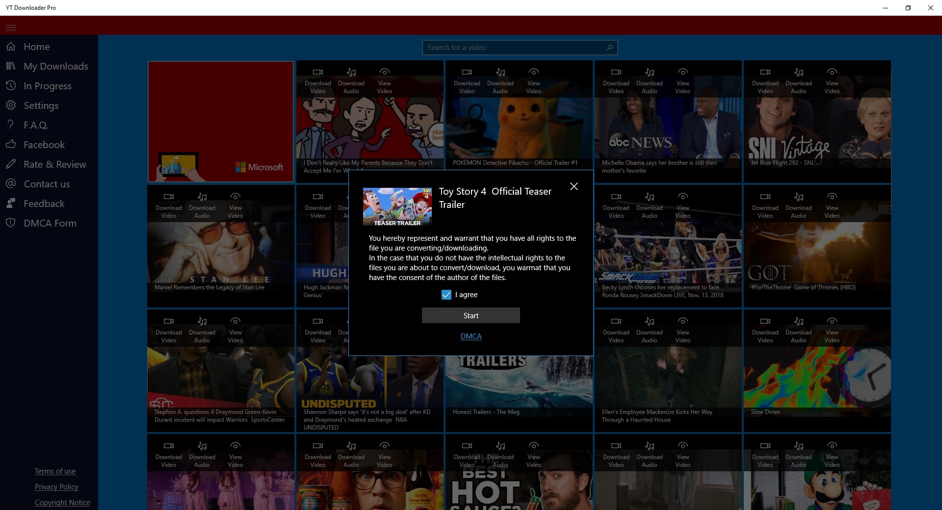Download audio for Detective Pikachu trailer
942x510 pixels.
coord(500,81)
